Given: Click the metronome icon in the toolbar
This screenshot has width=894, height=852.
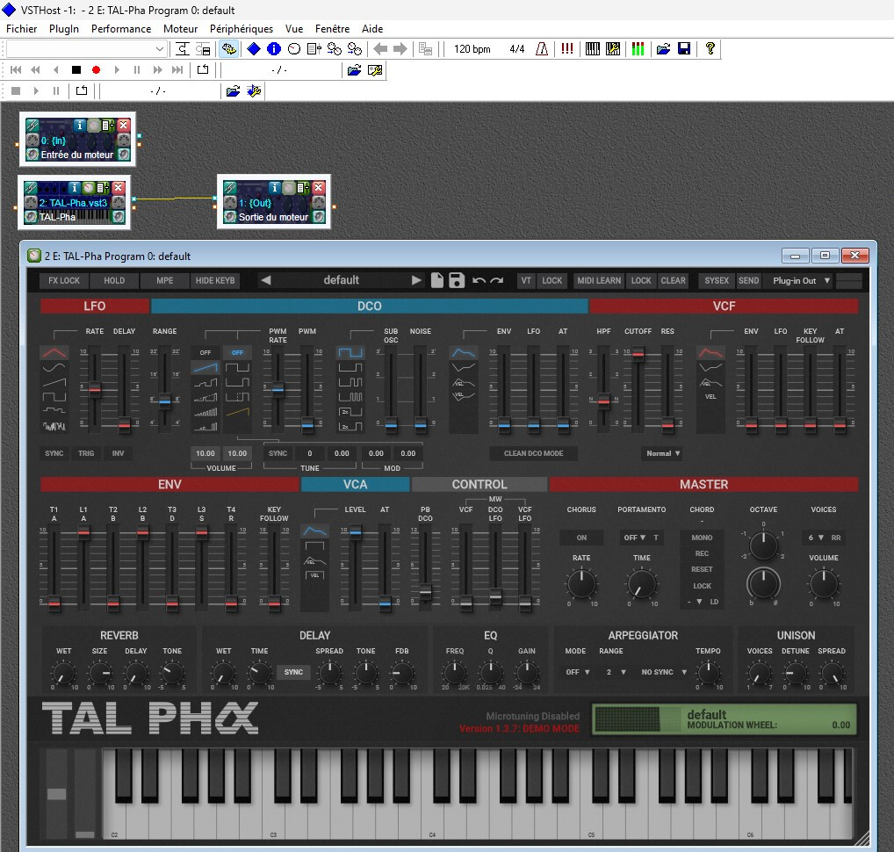Looking at the screenshot, I should tap(542, 49).
